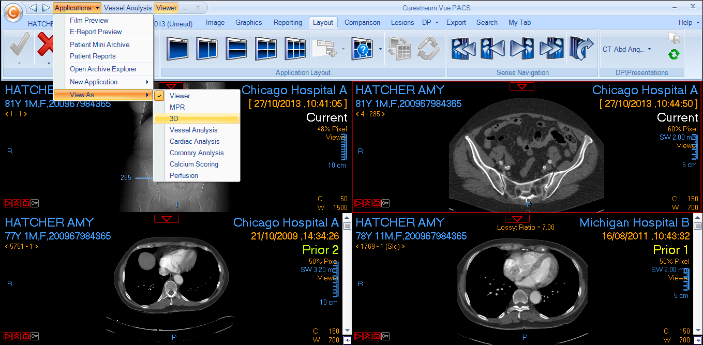
Task: Click the swap monitors layout icon
Action: [399, 49]
